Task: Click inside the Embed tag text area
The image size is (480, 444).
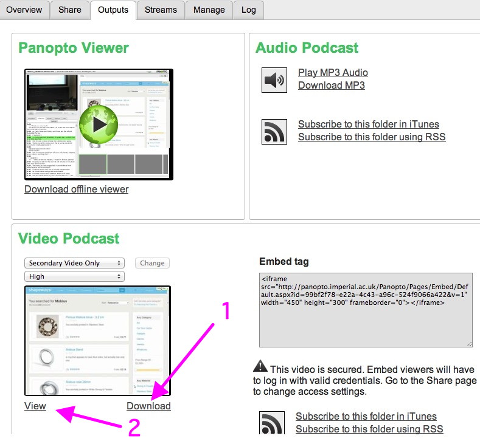Action: 366,310
